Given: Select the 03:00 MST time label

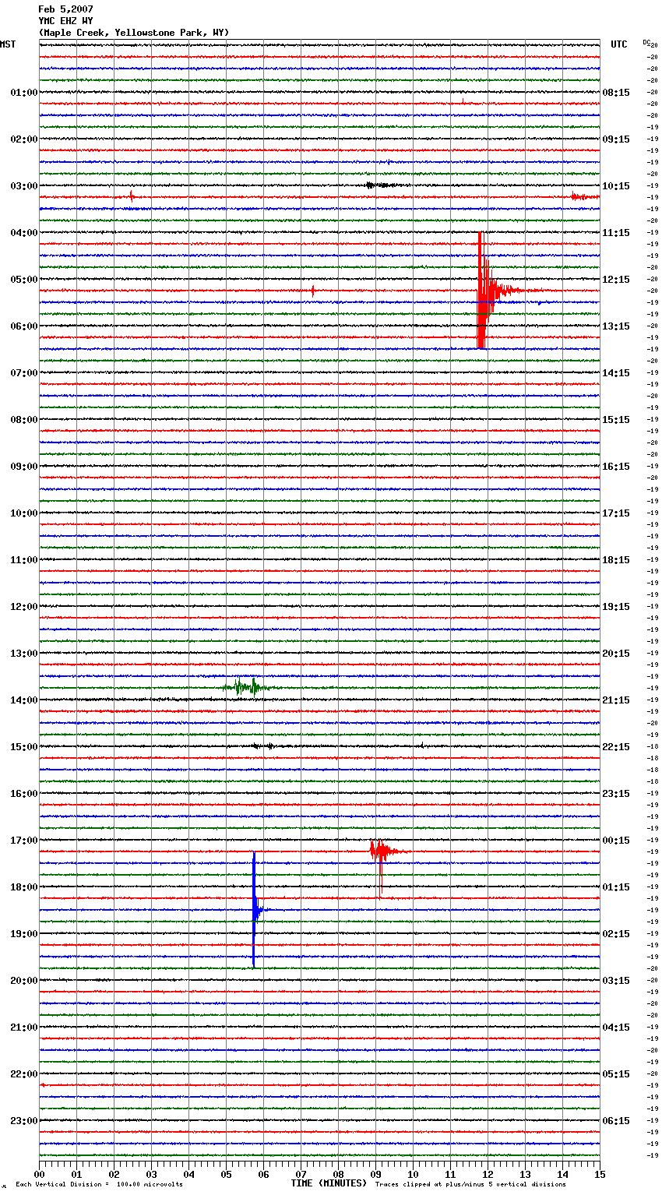Looking at the screenshot, I should 23,186.
